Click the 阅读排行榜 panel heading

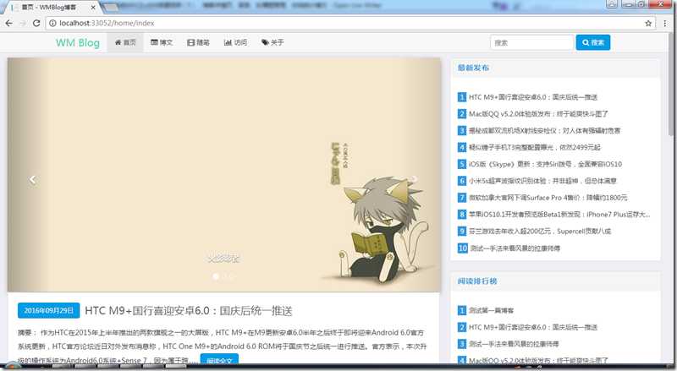(x=477, y=281)
